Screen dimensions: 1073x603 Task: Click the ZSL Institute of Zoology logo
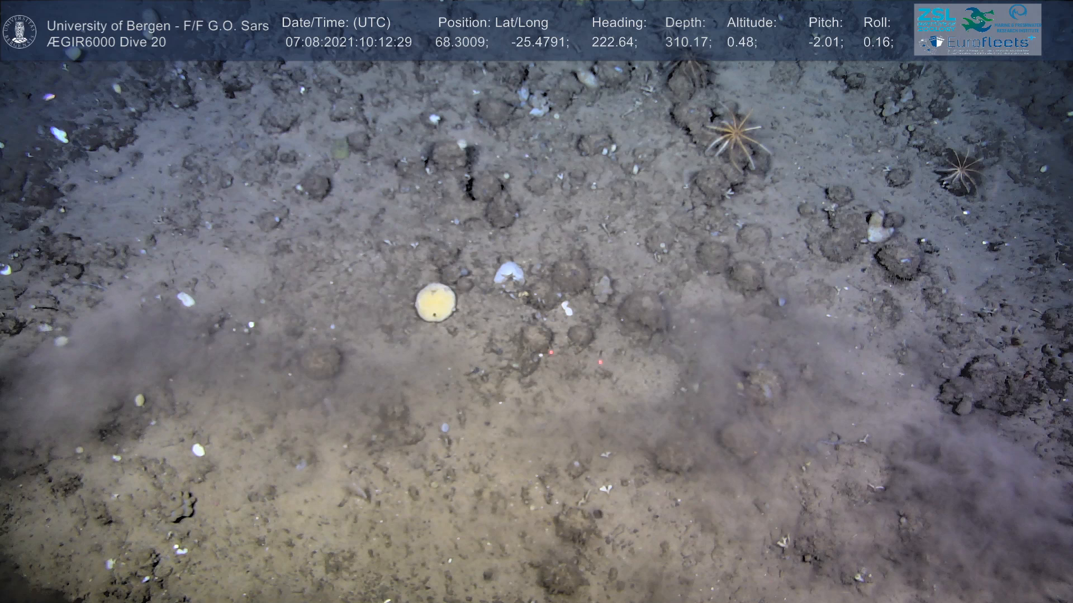(936, 20)
